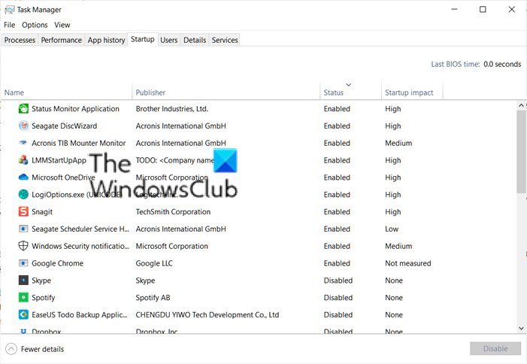Click EaseUS Todo Backup Applic... name text

(80, 314)
